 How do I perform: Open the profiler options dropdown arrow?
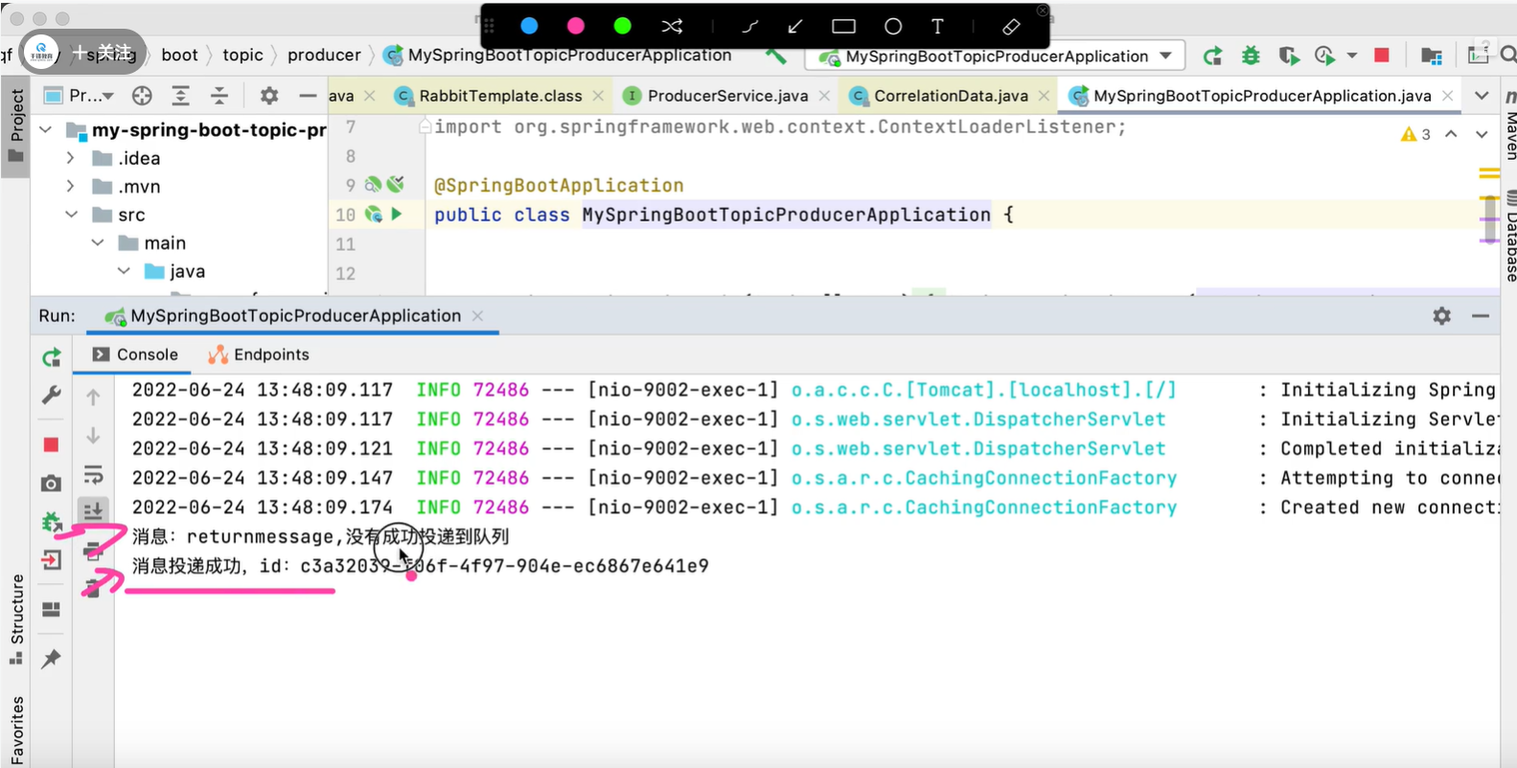(1352, 56)
